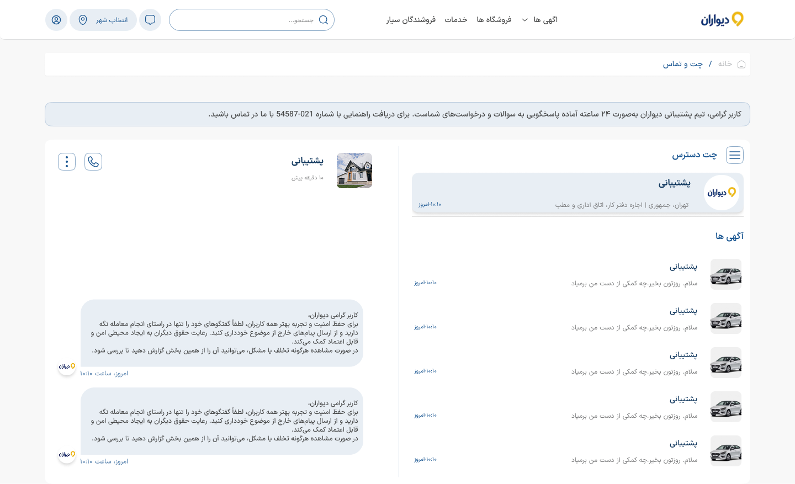Click سلام. روزتون بخیر preview in second conversation
The width and height of the screenshot is (795, 484).
click(x=634, y=328)
